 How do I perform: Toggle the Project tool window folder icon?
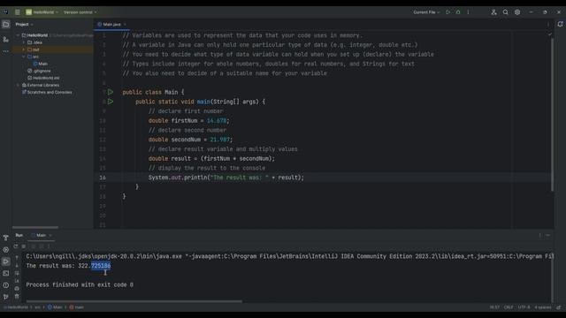pos(6,25)
